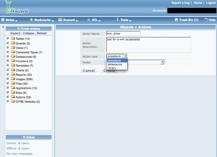Screen dimensions: 217x157
Task: Click the GYRE Modules folder icon
Action: coord(13,101)
